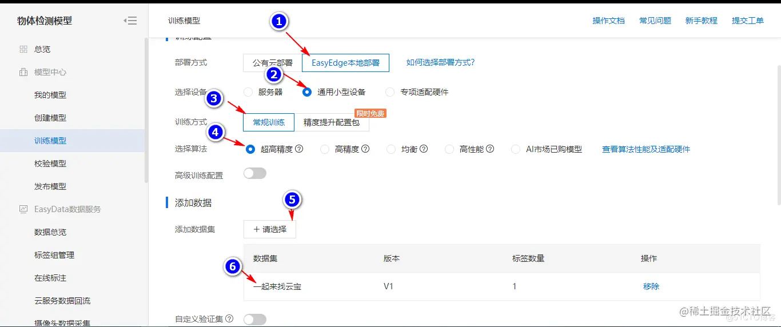781x327 pixels.
Task: Open the 查看算法性能及适配硬件 link
Action: (x=646, y=149)
